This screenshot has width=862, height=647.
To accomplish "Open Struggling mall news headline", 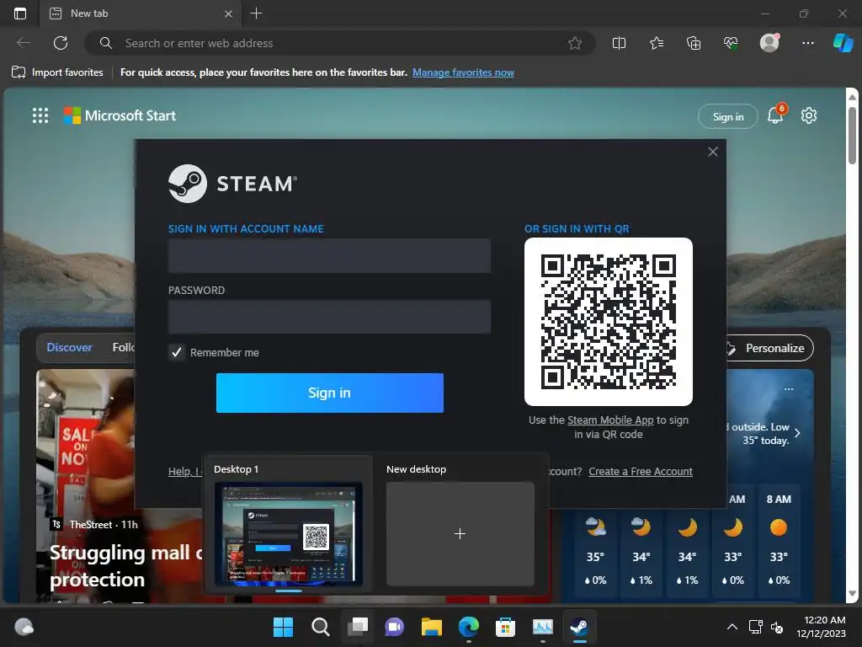I will (126, 565).
